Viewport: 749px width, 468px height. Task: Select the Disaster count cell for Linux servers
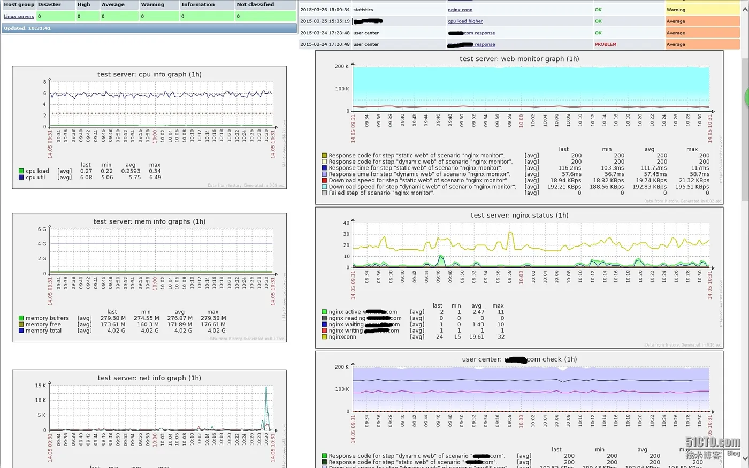pyautogui.click(x=55, y=17)
